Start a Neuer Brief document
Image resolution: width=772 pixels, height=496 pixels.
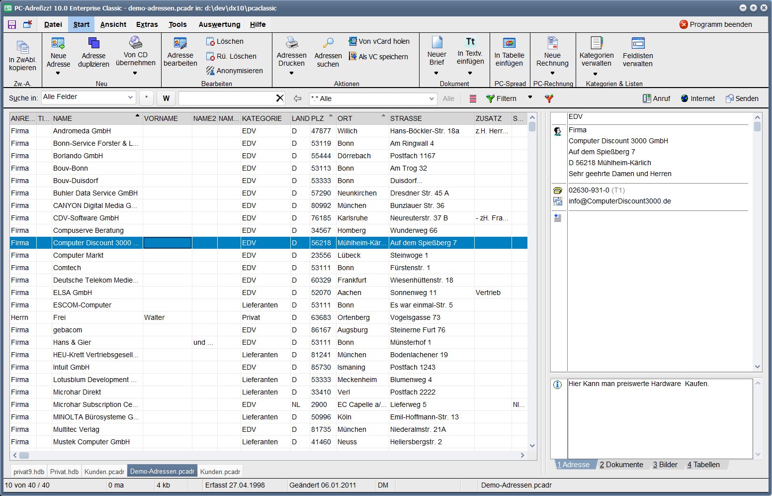436,52
